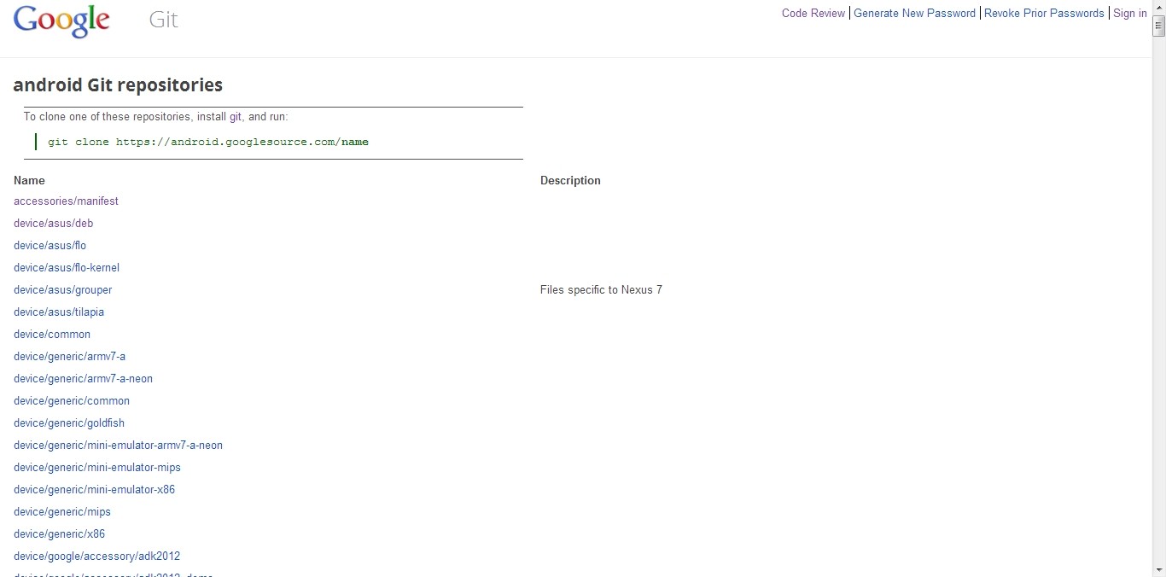The image size is (1166, 577).
Task: Open device/generic/mips repository
Action: [x=62, y=512]
